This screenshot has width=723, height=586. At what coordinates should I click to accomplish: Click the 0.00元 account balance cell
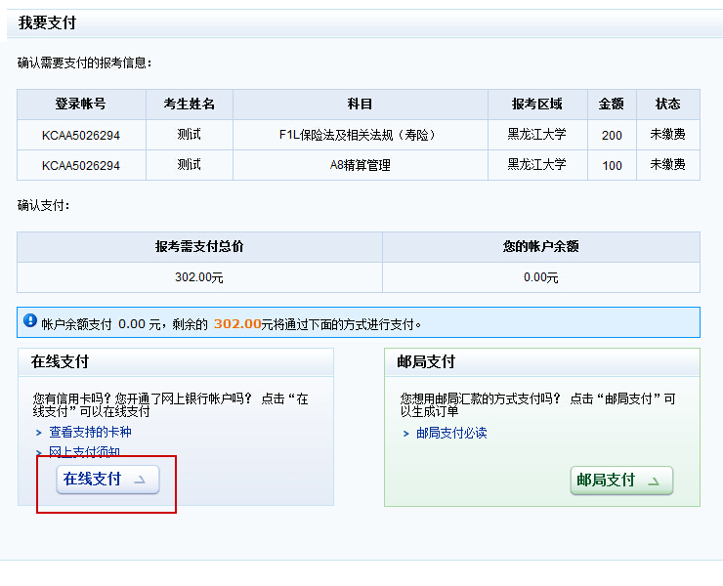click(540, 277)
